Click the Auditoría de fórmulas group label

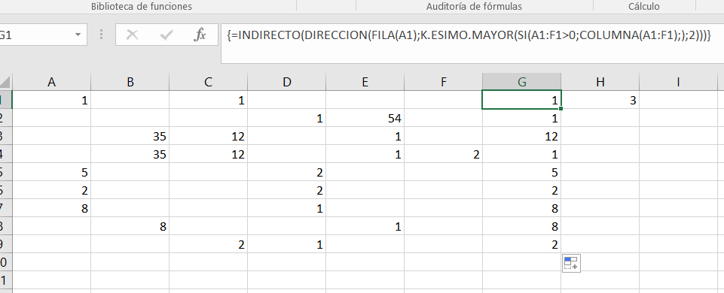(x=474, y=7)
